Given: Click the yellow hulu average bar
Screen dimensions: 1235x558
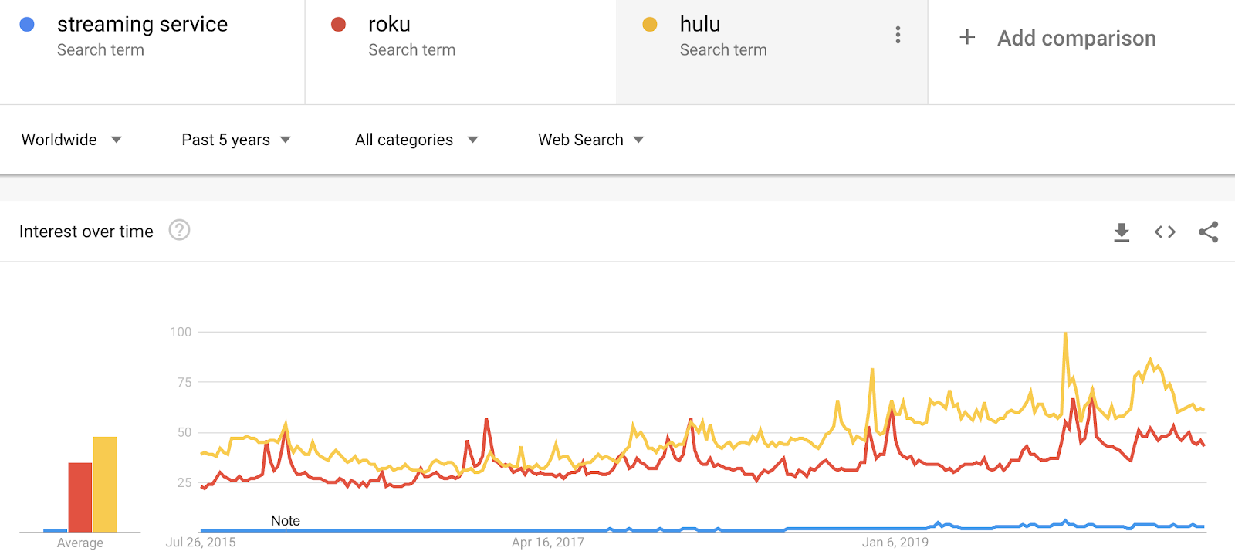Looking at the screenshot, I should point(105,485).
